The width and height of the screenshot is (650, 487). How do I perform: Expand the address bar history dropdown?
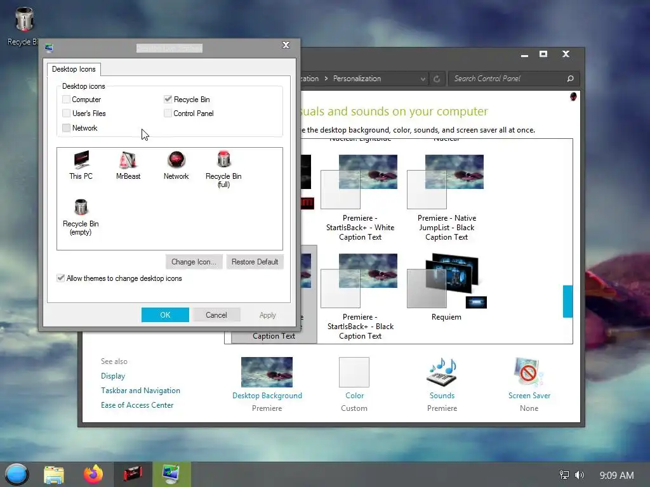coord(422,79)
